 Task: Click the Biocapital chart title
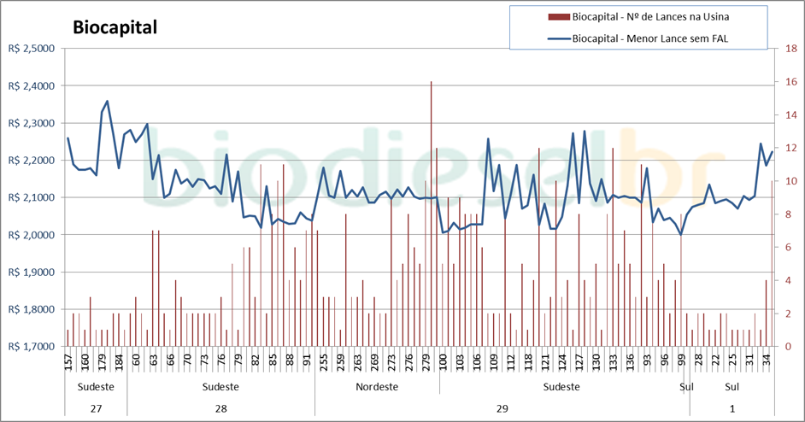[x=115, y=27]
